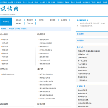The width and height of the screenshot is (108, 108).
Task: Open the 无奈伤感的句子 article
Action: [x=45, y=60]
